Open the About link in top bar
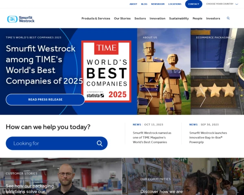The width and height of the screenshot is (244, 195). 133,4
